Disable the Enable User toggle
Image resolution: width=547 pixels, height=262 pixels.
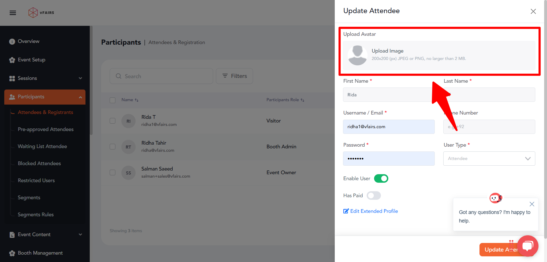tap(381, 178)
